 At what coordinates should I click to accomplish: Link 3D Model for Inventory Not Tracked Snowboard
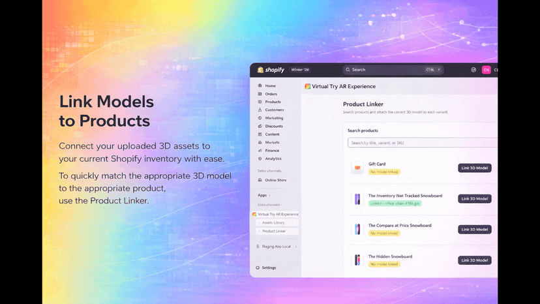click(x=475, y=198)
